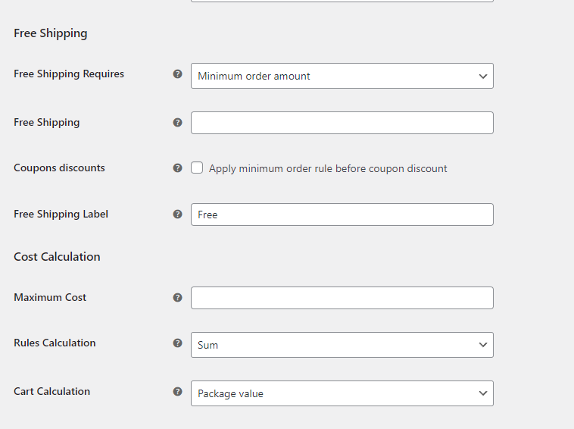Click the Free Shipping Requires label text
The width and height of the screenshot is (574, 429).
point(69,74)
